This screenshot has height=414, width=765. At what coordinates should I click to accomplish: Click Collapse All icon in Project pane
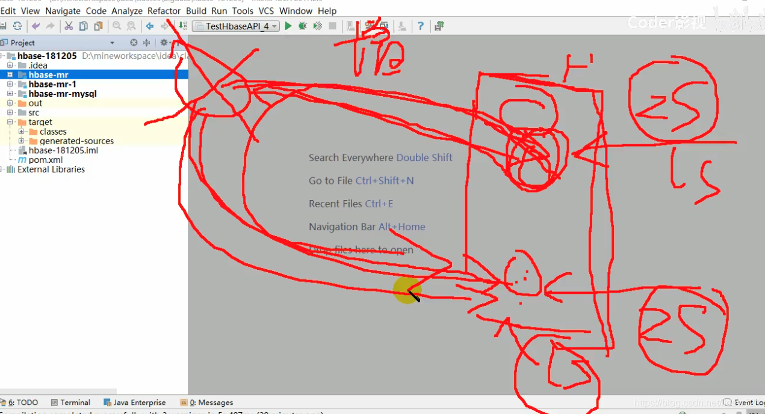click(x=146, y=43)
